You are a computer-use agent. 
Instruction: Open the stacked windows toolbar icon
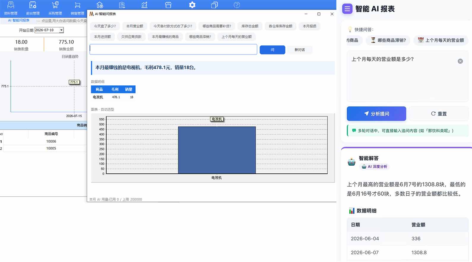click(x=214, y=5)
